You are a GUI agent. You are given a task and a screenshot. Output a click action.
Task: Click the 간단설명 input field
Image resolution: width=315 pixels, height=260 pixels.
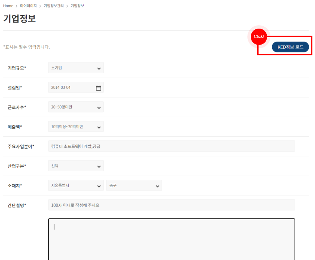pos(171,205)
